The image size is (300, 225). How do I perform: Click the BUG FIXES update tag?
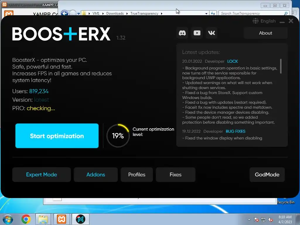[x=235, y=131]
